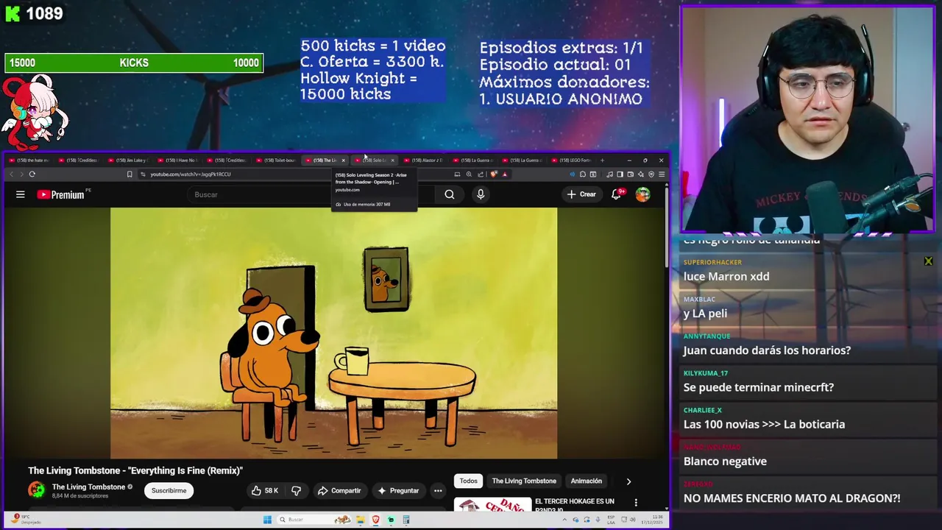The height and width of the screenshot is (530, 942).
Task: Open the Brave Shields icon in the address bar
Action: pyautogui.click(x=494, y=174)
